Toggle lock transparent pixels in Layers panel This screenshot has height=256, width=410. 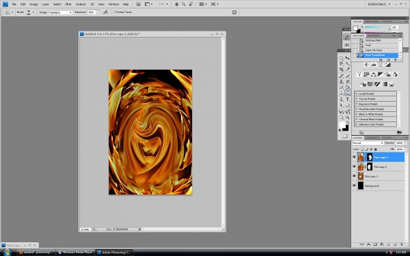[362, 149]
